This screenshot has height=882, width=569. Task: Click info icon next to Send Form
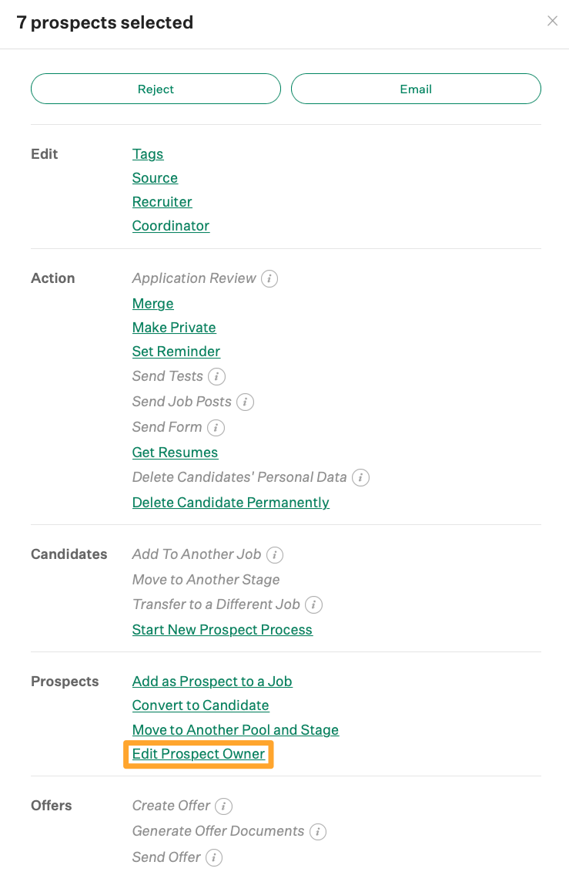pyautogui.click(x=216, y=427)
